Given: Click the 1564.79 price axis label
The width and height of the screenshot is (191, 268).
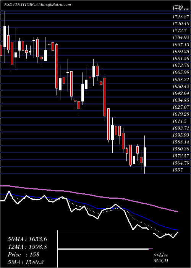Looking at the screenshot, I should tap(181, 163).
